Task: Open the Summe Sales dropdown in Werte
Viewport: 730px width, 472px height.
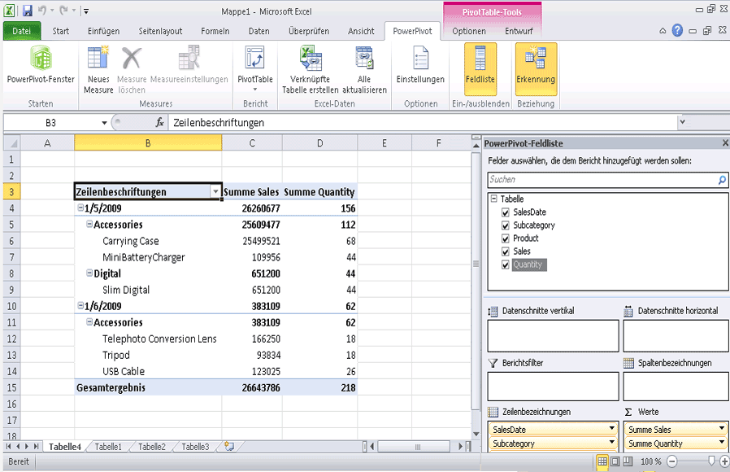Action: pyautogui.click(x=720, y=428)
